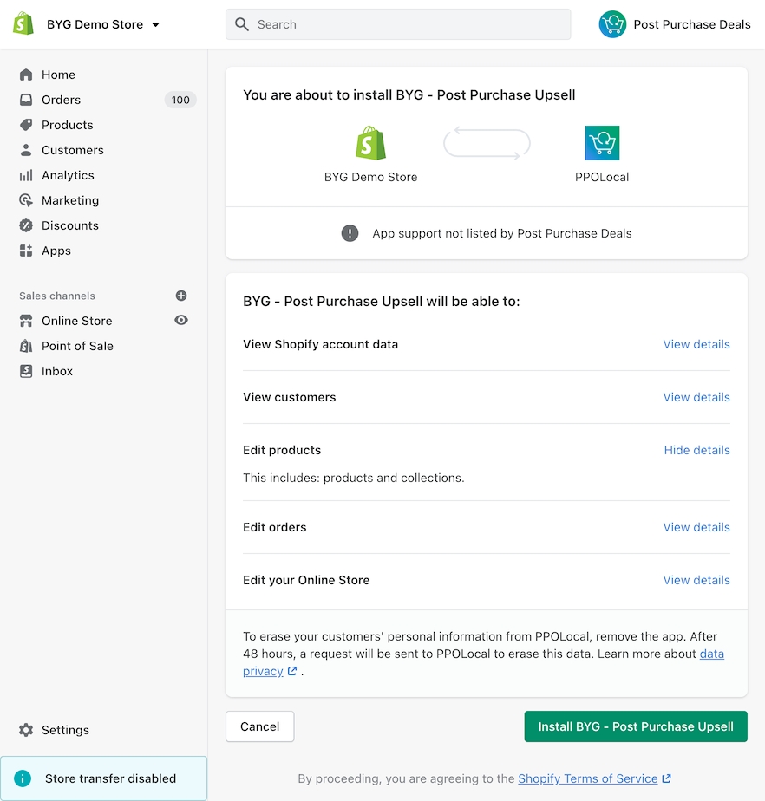Open Orders in the sidebar
The width and height of the screenshot is (765, 801).
click(61, 100)
